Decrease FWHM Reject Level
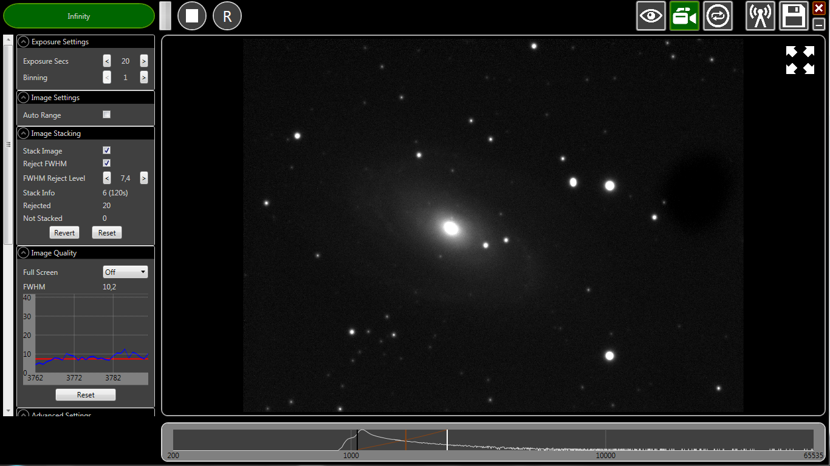 pos(107,178)
